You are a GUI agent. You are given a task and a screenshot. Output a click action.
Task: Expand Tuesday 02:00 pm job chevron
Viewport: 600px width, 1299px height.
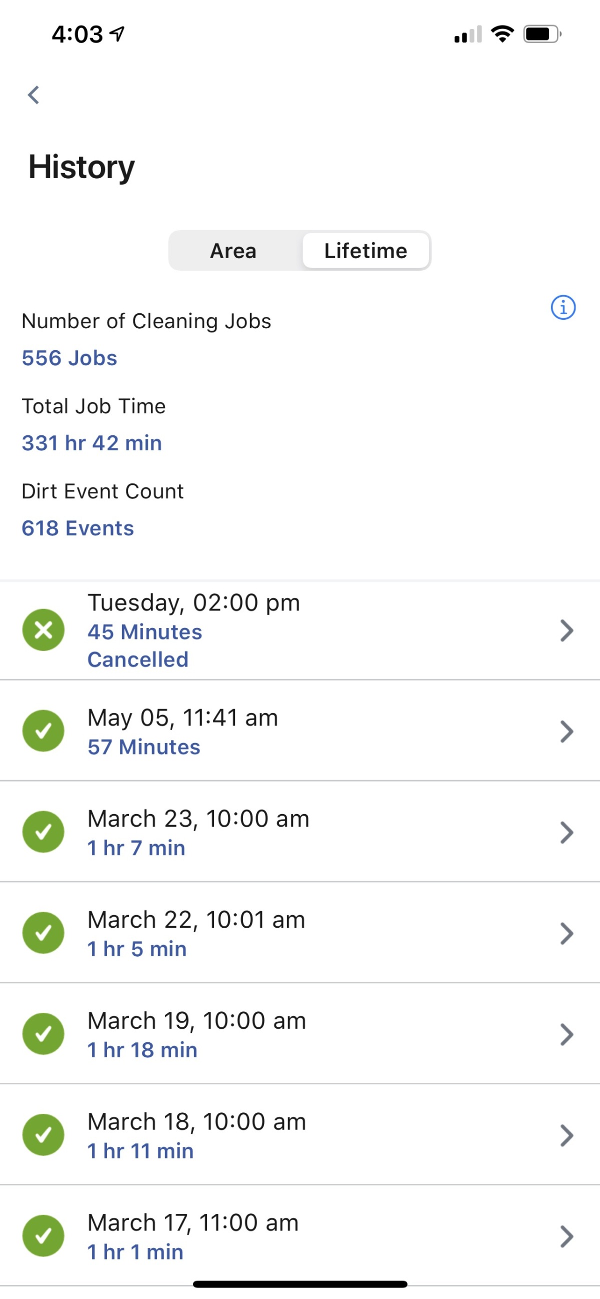pos(567,630)
